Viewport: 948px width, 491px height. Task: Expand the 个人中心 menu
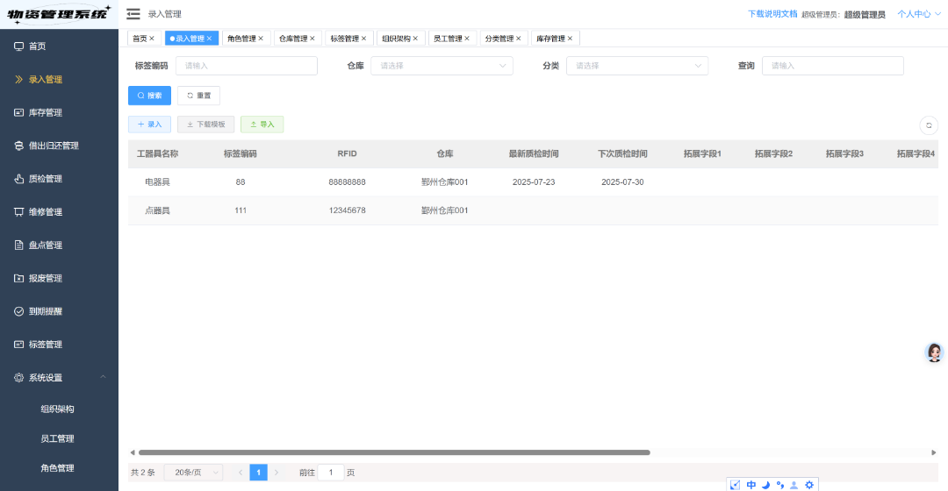coord(918,14)
